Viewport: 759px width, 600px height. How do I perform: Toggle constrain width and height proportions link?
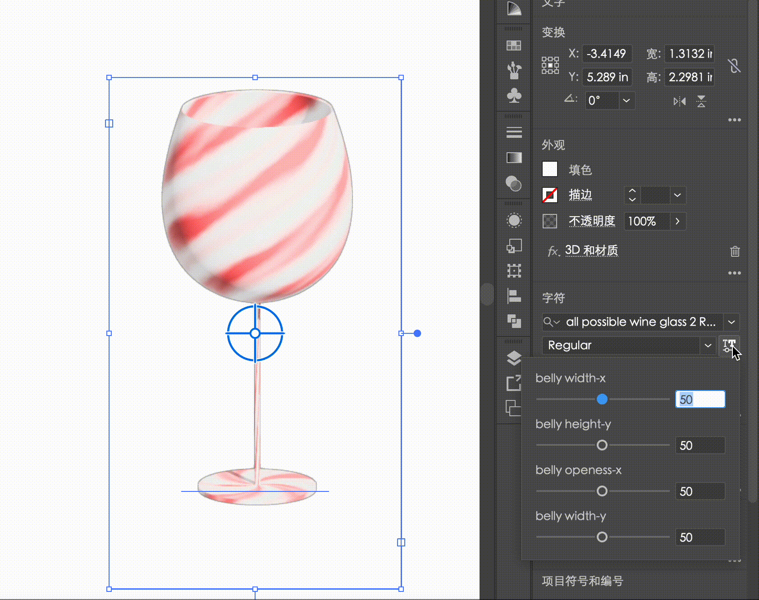click(x=734, y=66)
